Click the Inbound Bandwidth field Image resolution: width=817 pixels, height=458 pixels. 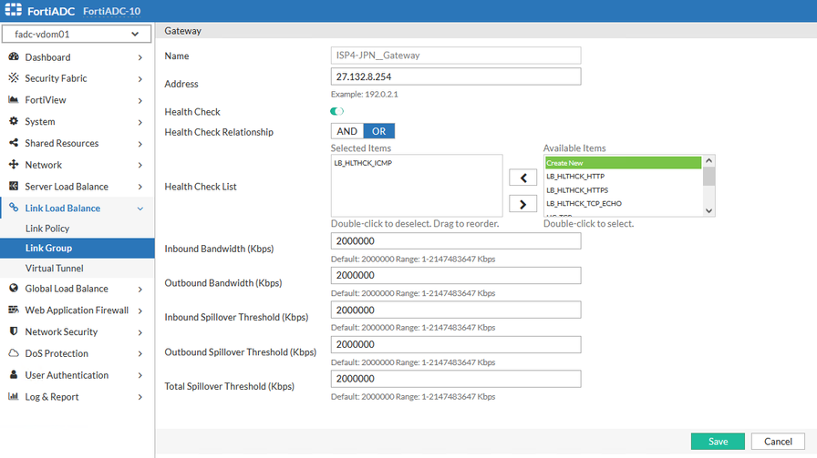pos(456,241)
